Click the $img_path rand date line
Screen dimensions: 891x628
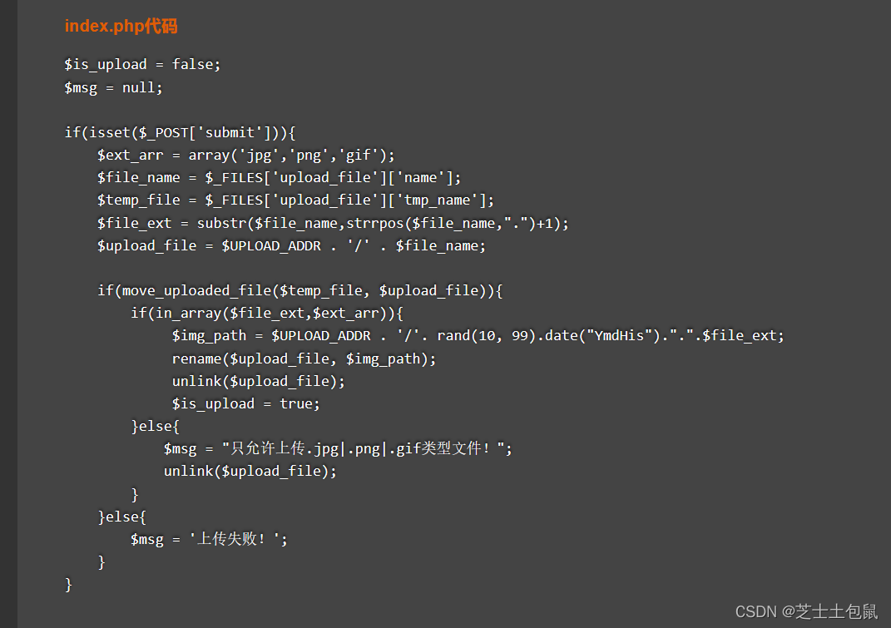(x=478, y=336)
